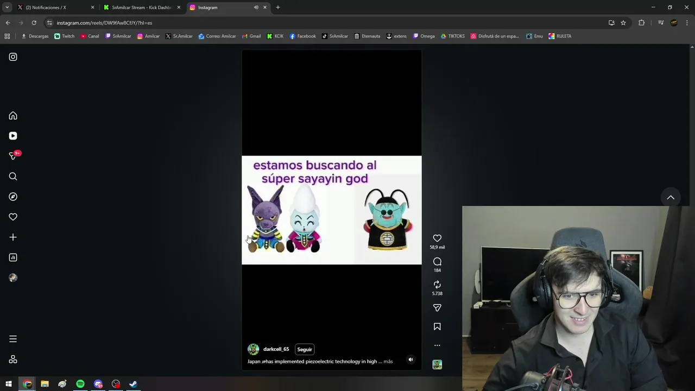The width and height of the screenshot is (695, 391).
Task: Open Instagram search from sidebar magnifier
Action: [13, 176]
